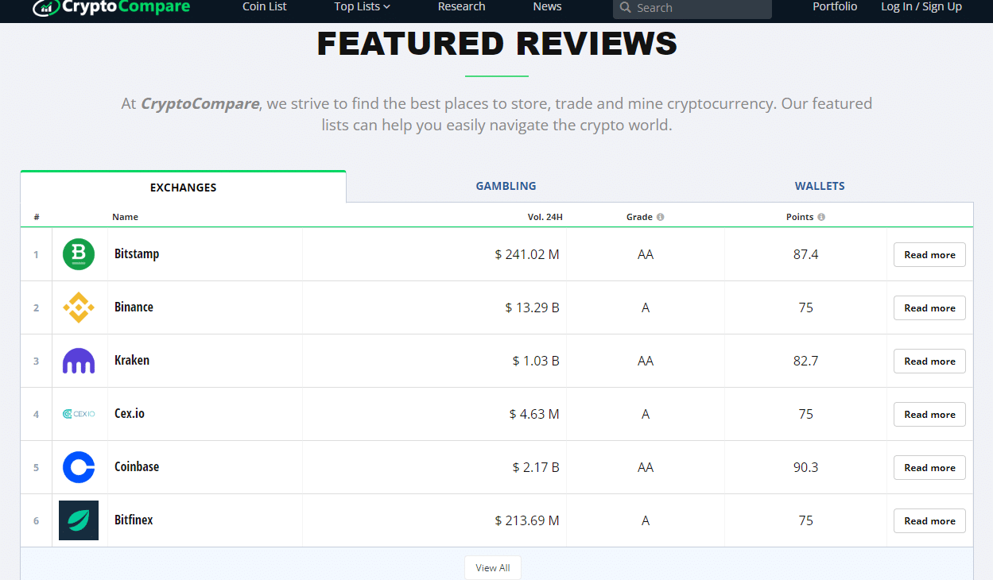
Task: Click the Kraken purple logo icon
Action: click(79, 361)
